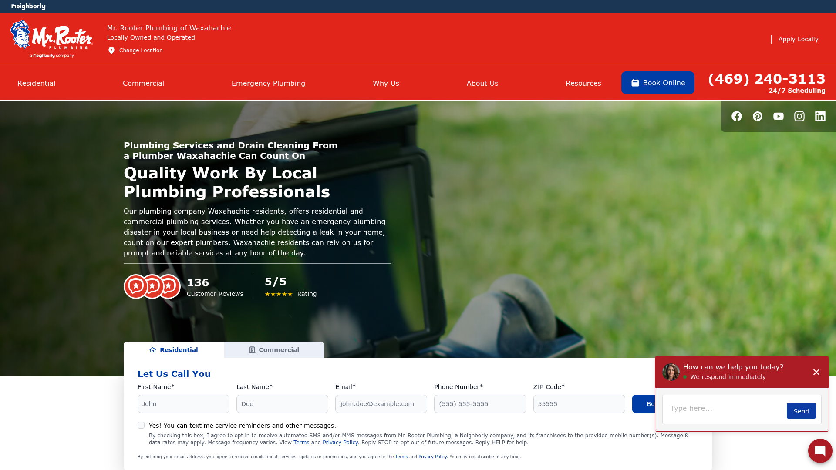836x470 pixels.
Task: Expand the Resources navigation menu
Action: [x=583, y=83]
